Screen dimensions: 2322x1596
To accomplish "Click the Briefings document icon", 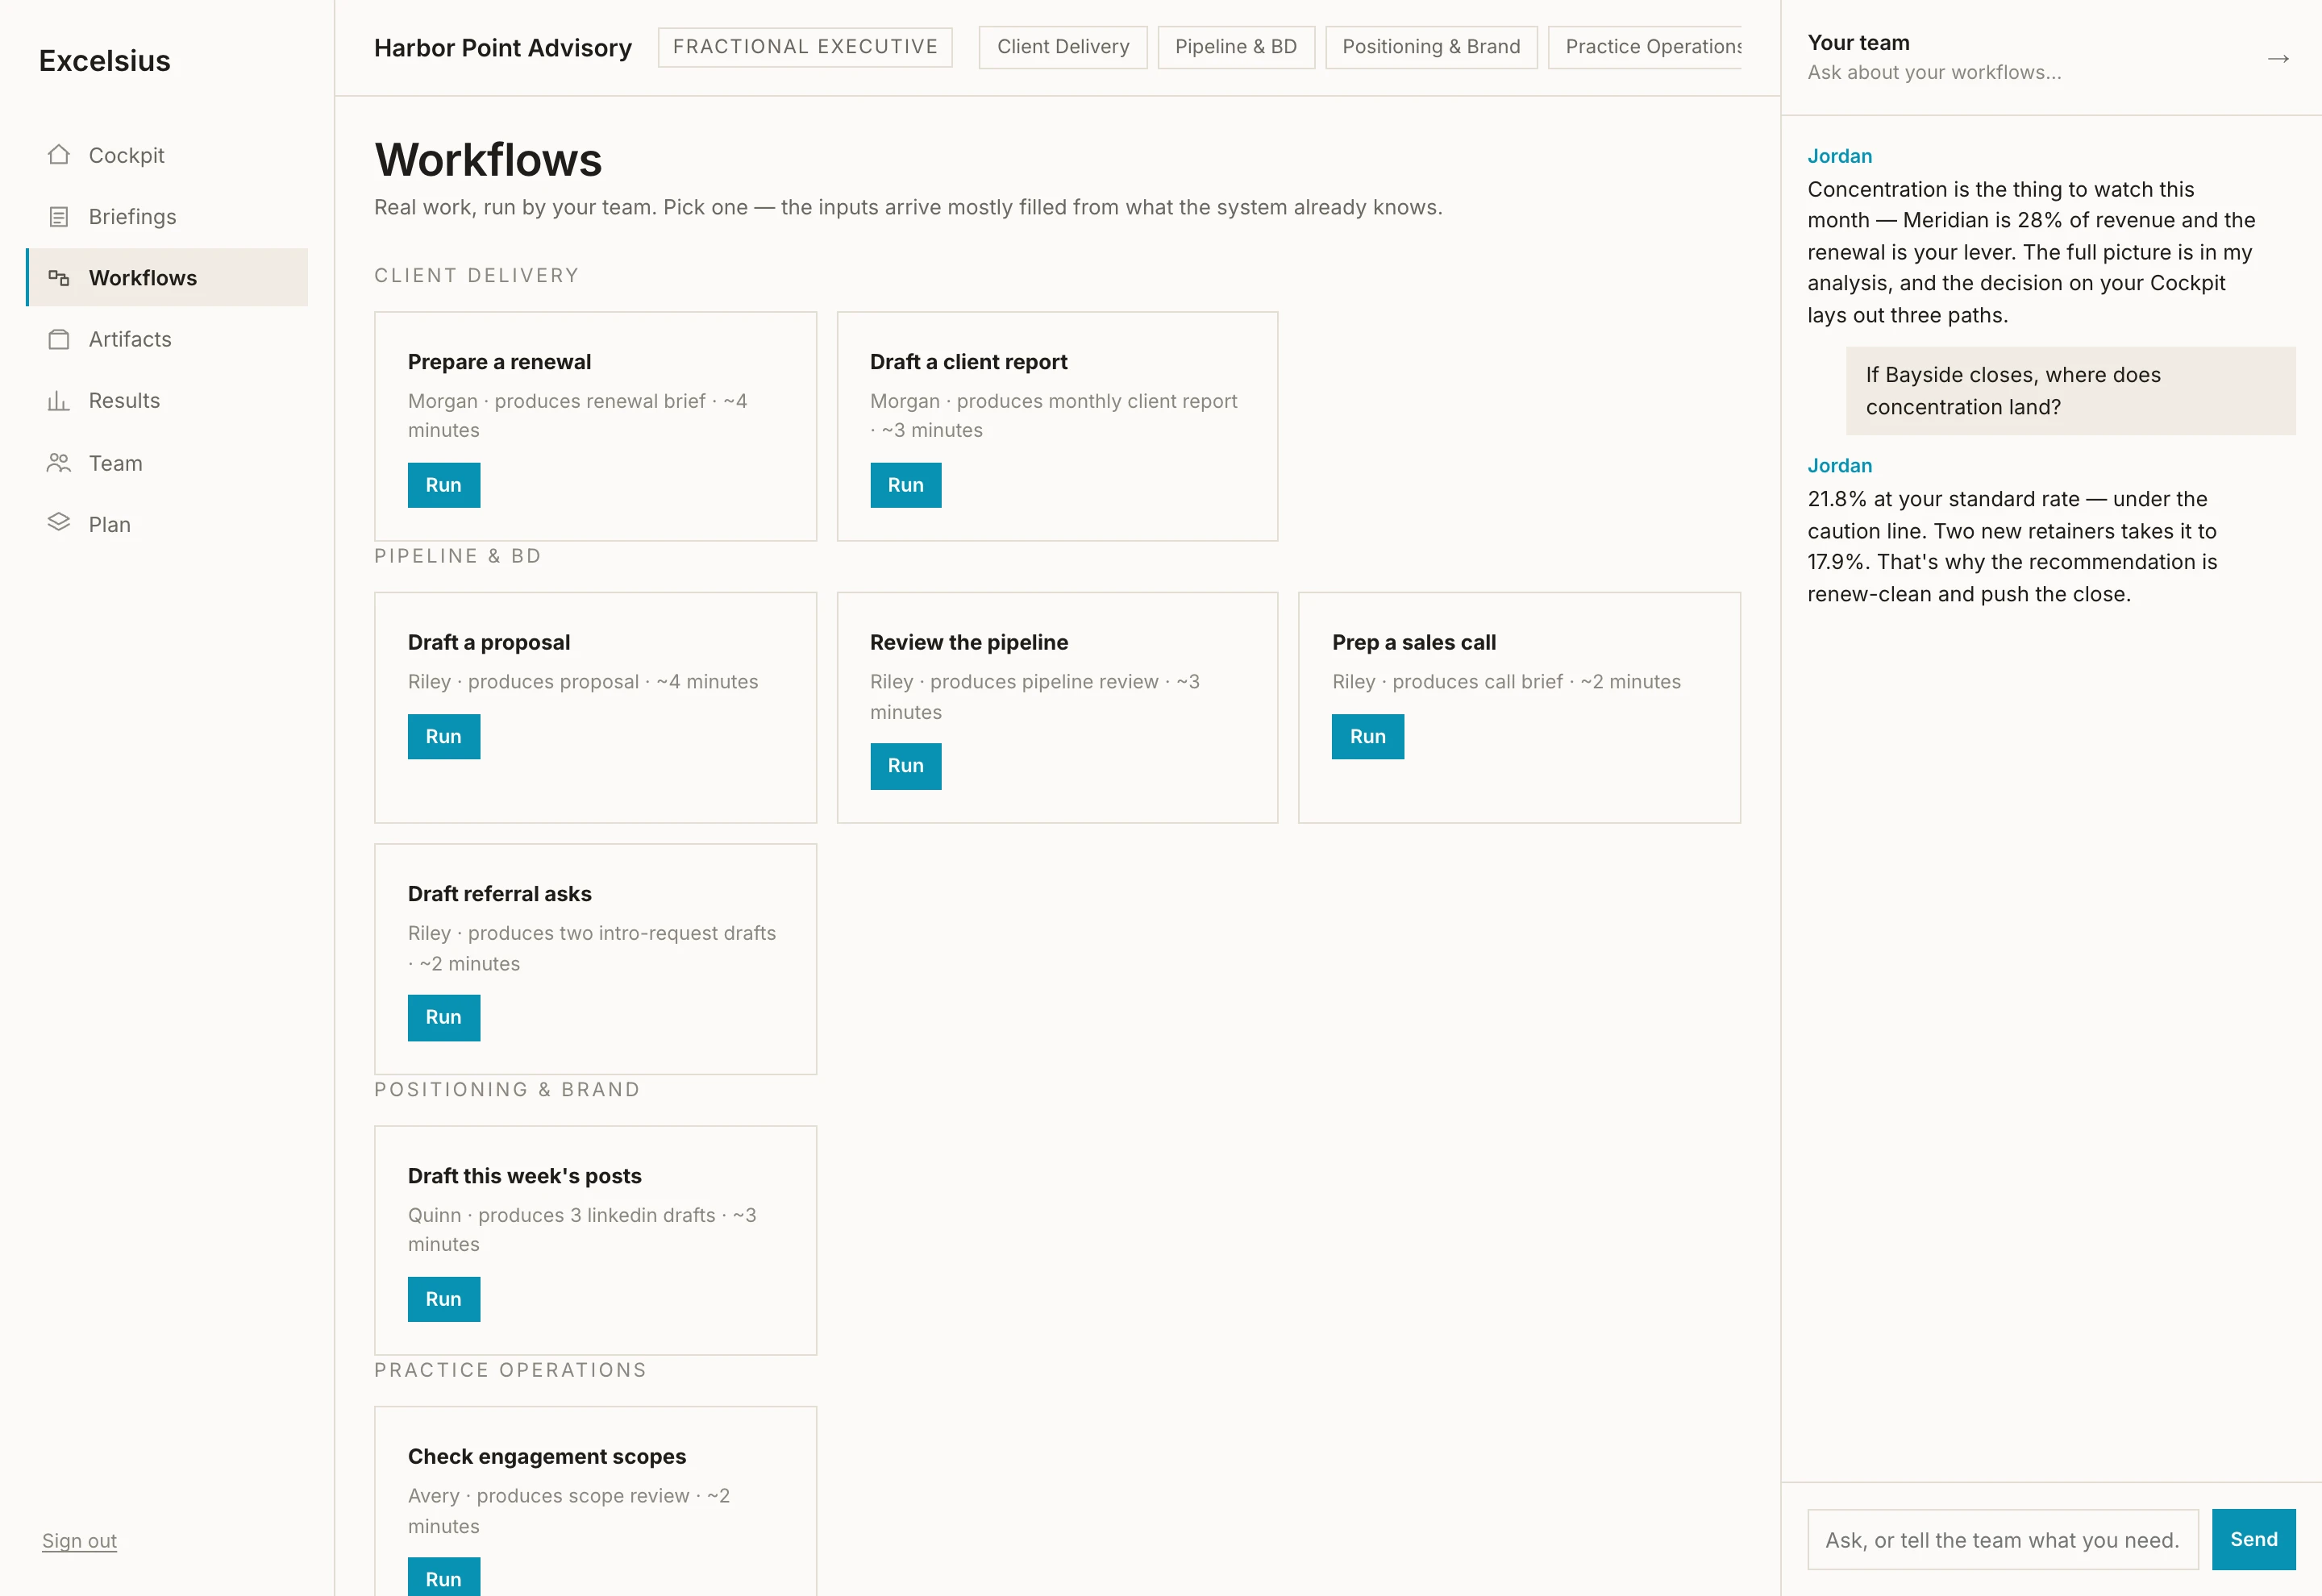I will [59, 217].
